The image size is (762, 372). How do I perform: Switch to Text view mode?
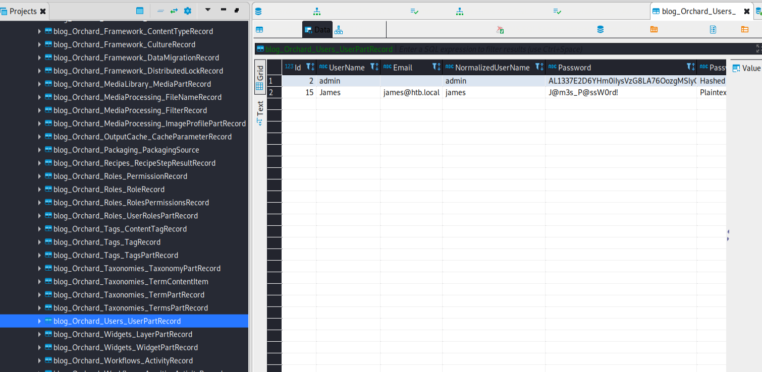click(260, 112)
